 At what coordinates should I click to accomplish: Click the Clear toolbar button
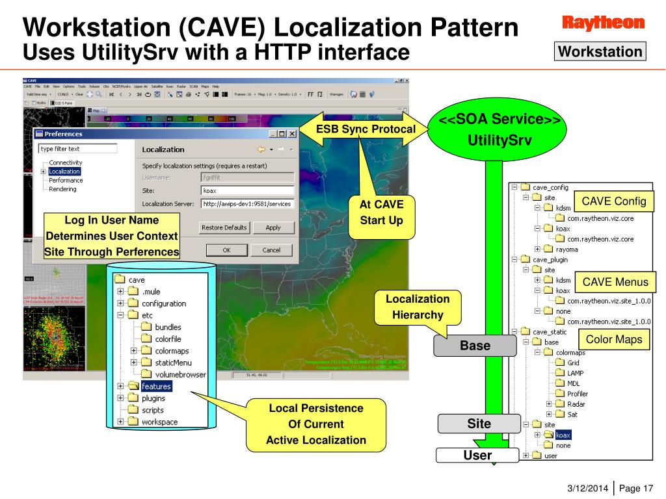click(x=79, y=94)
